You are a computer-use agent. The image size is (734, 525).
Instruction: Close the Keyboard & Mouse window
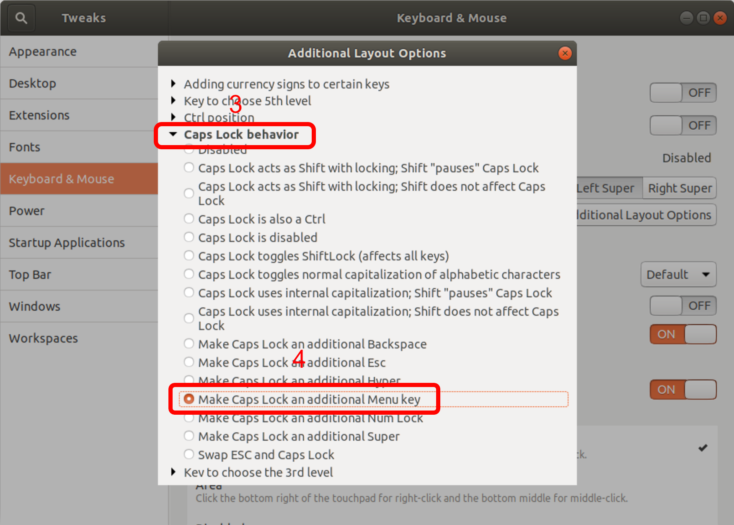pyautogui.click(x=720, y=18)
